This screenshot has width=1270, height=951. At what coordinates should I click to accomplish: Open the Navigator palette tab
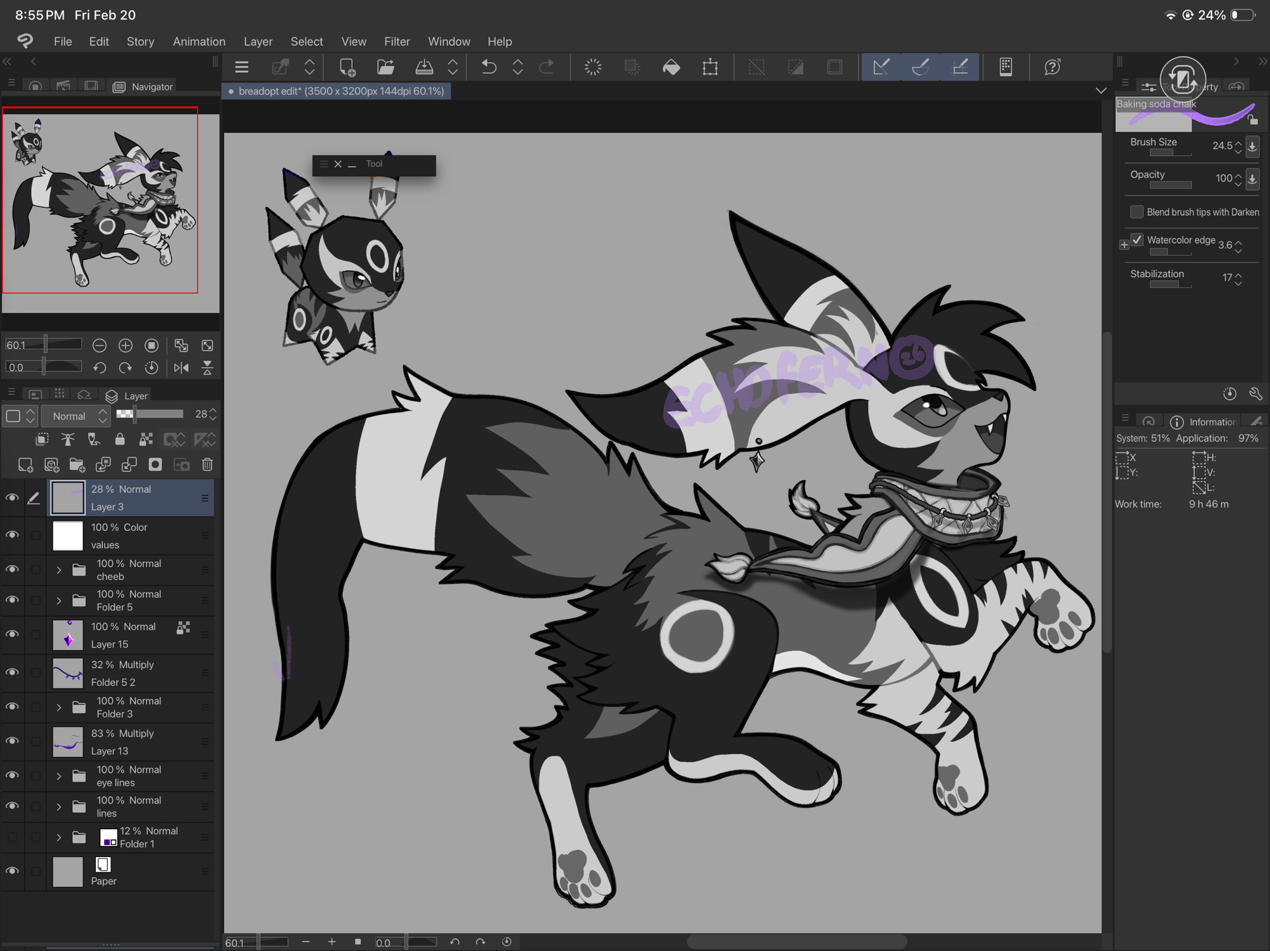pyautogui.click(x=144, y=87)
